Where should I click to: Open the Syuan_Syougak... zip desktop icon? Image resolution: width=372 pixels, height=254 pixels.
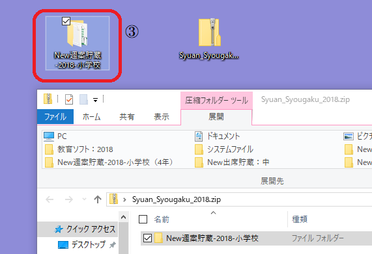pos(209,39)
